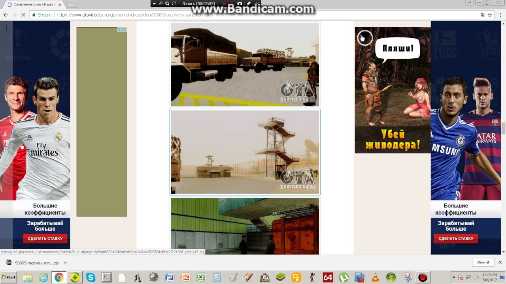Open Calculator from the taskbar
The width and height of the screenshot is (506, 284).
[217, 277]
